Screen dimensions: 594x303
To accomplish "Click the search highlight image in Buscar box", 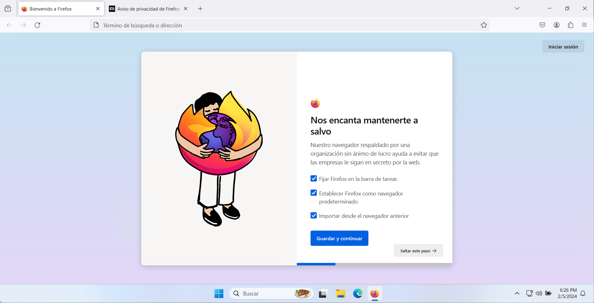I will coord(303,293).
